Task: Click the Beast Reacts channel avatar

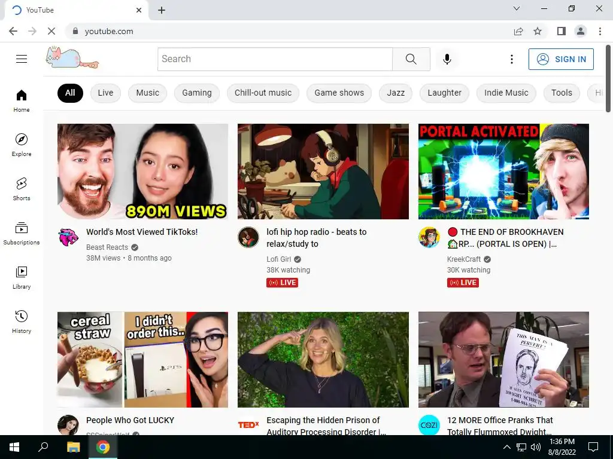Action: (68, 237)
